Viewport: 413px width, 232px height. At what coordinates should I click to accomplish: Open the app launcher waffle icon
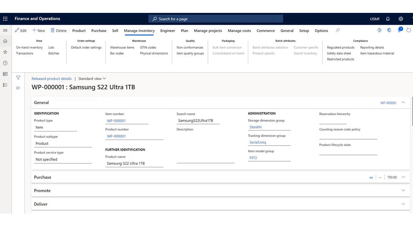pyautogui.click(x=5, y=19)
